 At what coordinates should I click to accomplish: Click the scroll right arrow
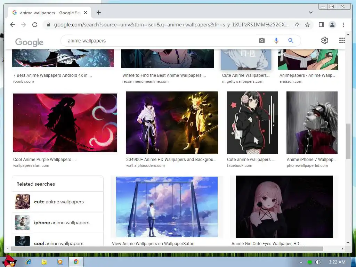tap(342, 249)
